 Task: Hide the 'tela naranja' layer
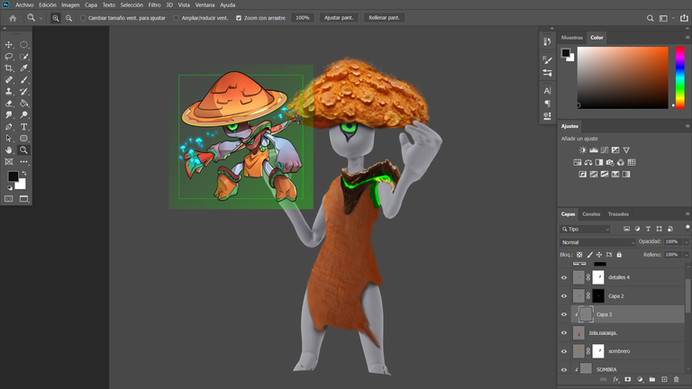(563, 333)
